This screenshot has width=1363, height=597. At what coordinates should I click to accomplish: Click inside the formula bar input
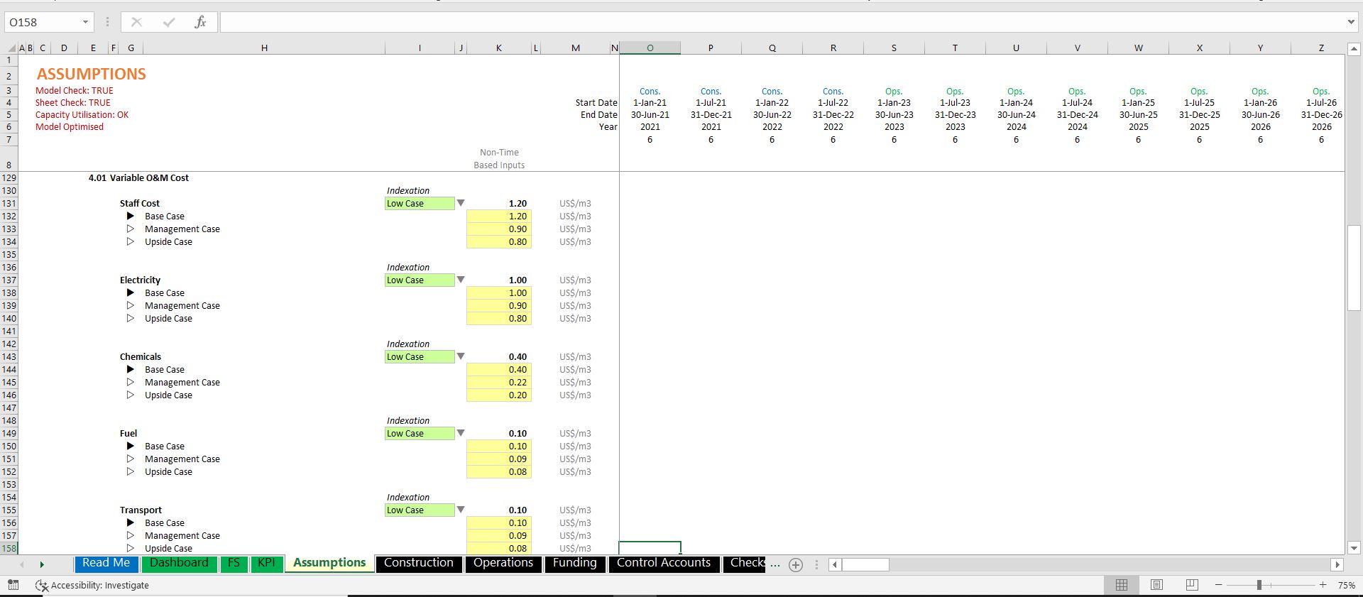point(781,22)
